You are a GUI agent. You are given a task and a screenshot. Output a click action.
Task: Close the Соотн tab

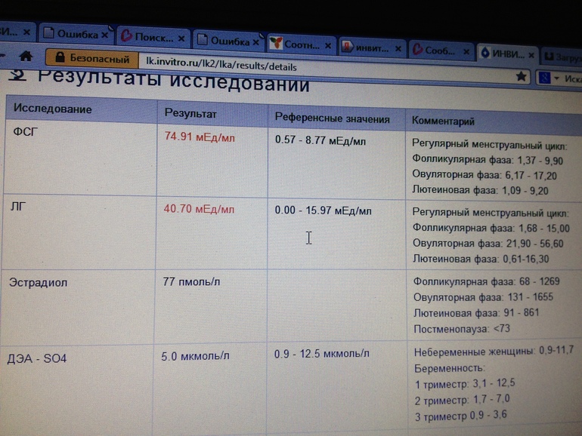328,45
